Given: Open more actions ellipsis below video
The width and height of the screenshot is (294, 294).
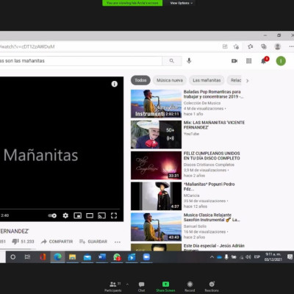Looking at the screenshot, I should (x=118, y=242).
